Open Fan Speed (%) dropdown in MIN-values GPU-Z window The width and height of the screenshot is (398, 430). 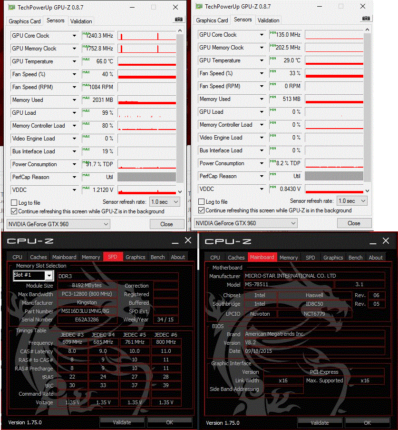coord(262,73)
